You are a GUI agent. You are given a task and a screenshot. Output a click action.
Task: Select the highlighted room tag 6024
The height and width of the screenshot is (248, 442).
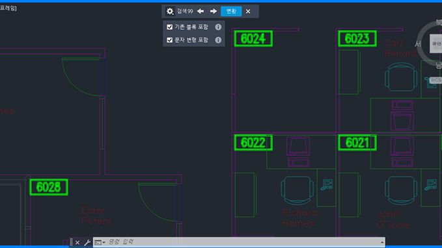coord(253,38)
